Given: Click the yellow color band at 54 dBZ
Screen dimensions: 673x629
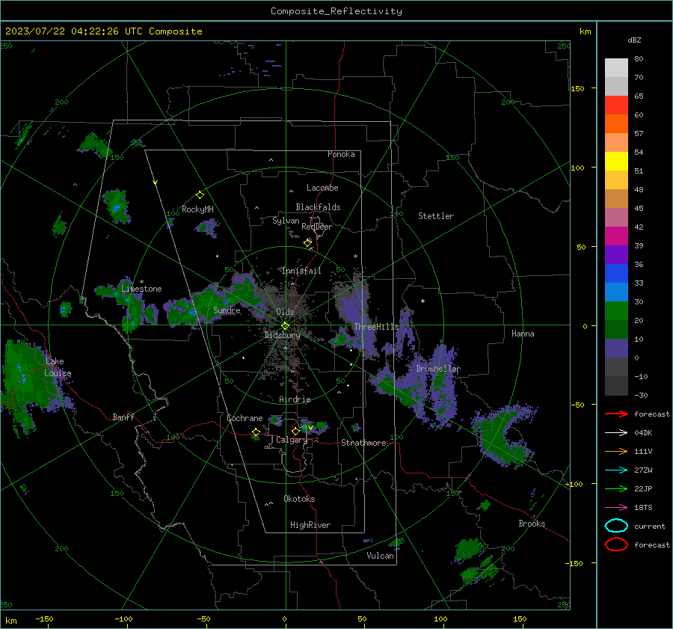Looking at the screenshot, I should [x=616, y=161].
